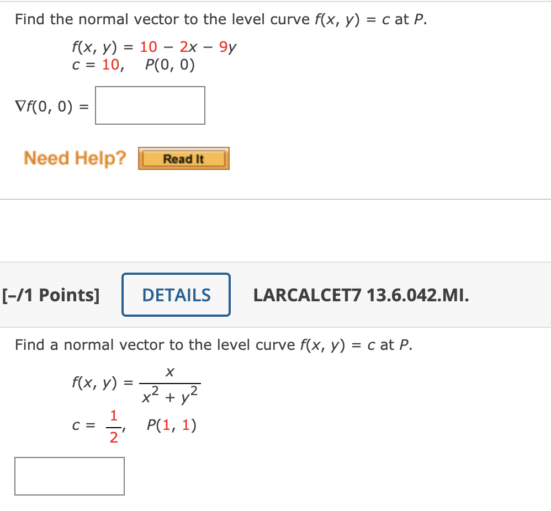Click inside the empty gradient answer field

click(150, 105)
